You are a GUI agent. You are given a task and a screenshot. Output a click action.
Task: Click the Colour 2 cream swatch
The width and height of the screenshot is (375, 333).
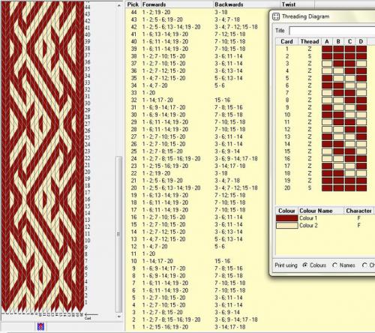pyautogui.click(x=286, y=226)
